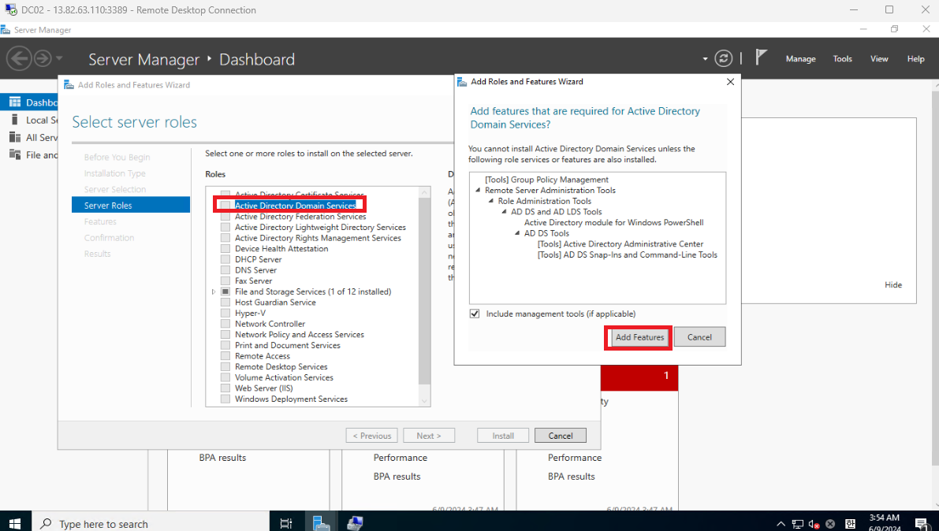Select AD DS Snap-Ins and Command-Line Tools

627,255
